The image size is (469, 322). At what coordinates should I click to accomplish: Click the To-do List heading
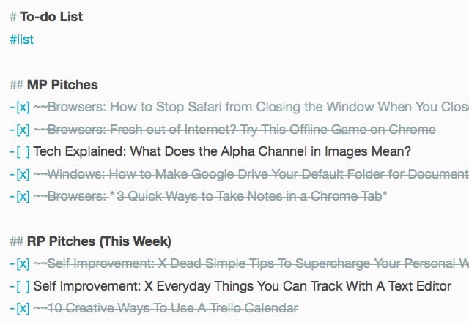(51, 17)
